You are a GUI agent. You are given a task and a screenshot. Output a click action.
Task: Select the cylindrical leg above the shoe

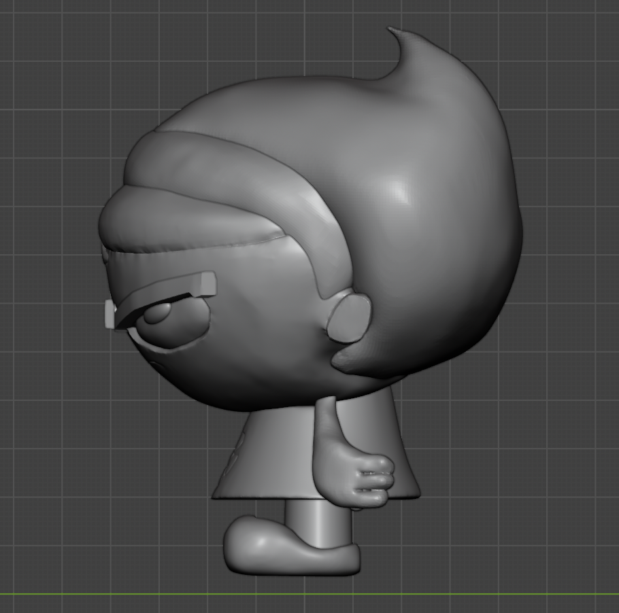click(318, 523)
